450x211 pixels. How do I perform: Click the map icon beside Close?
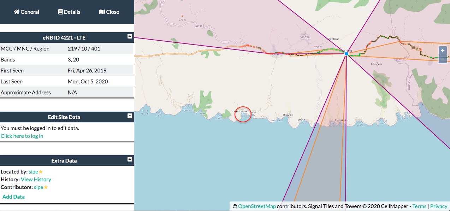coord(102,12)
